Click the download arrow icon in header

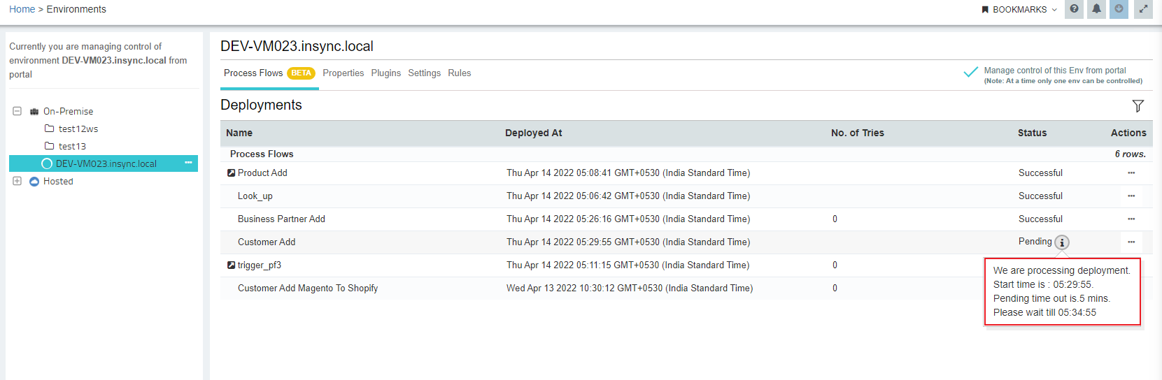click(x=1119, y=9)
